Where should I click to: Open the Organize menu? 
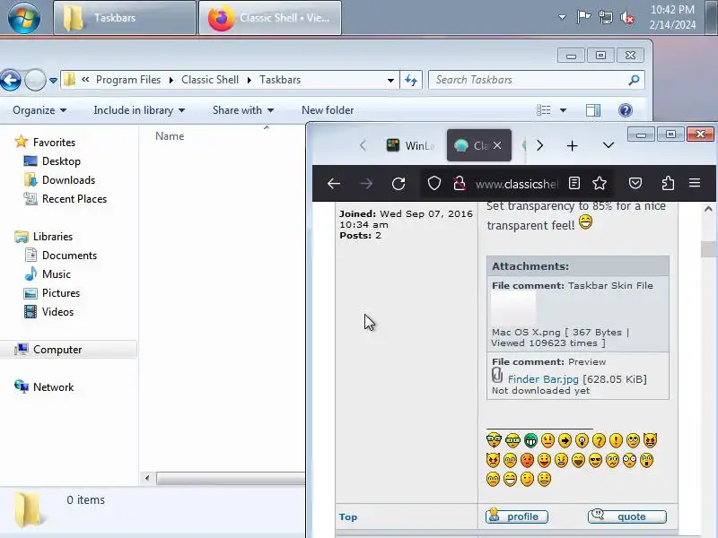point(39,110)
